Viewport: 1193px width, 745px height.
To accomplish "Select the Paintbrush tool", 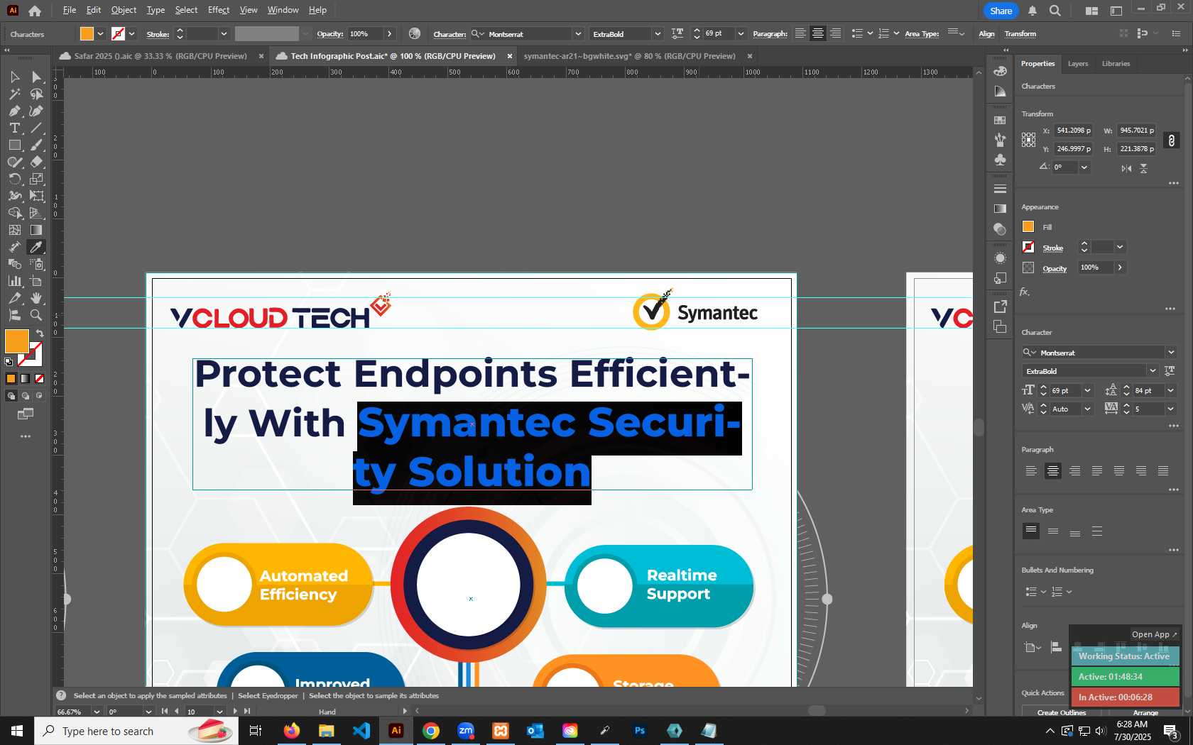I will pos(36,145).
